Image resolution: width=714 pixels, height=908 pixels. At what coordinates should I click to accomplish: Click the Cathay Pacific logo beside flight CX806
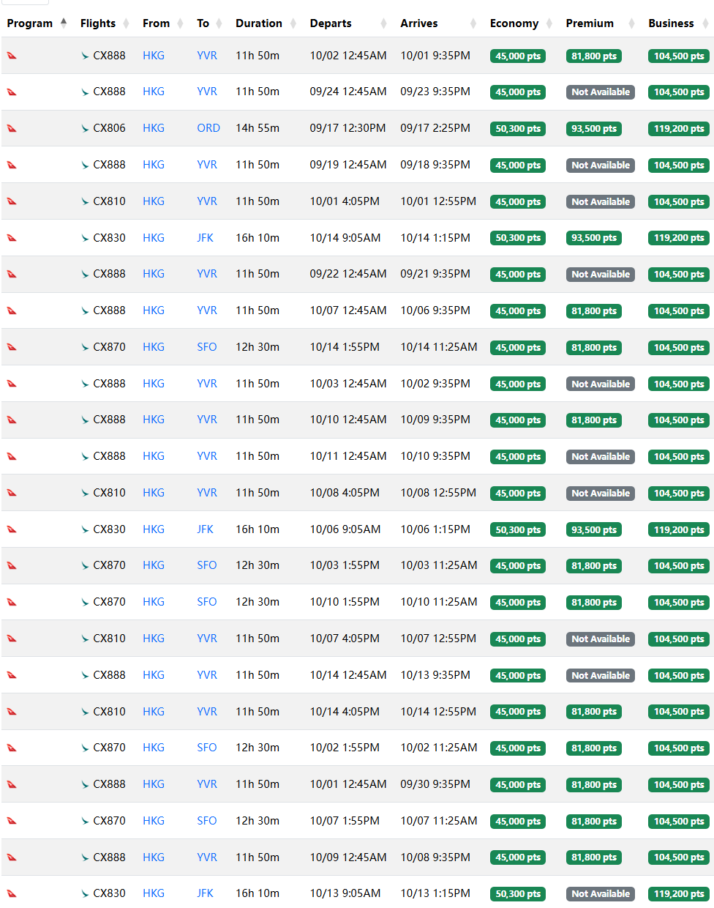(x=85, y=128)
